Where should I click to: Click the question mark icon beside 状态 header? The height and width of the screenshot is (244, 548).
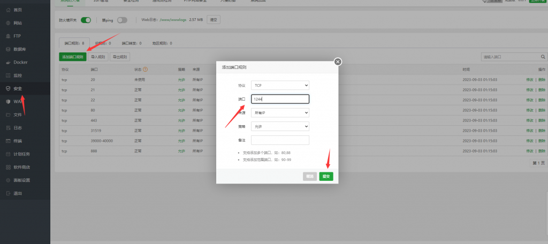pyautogui.click(x=146, y=69)
